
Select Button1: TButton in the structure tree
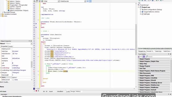(x=15, y=1)
